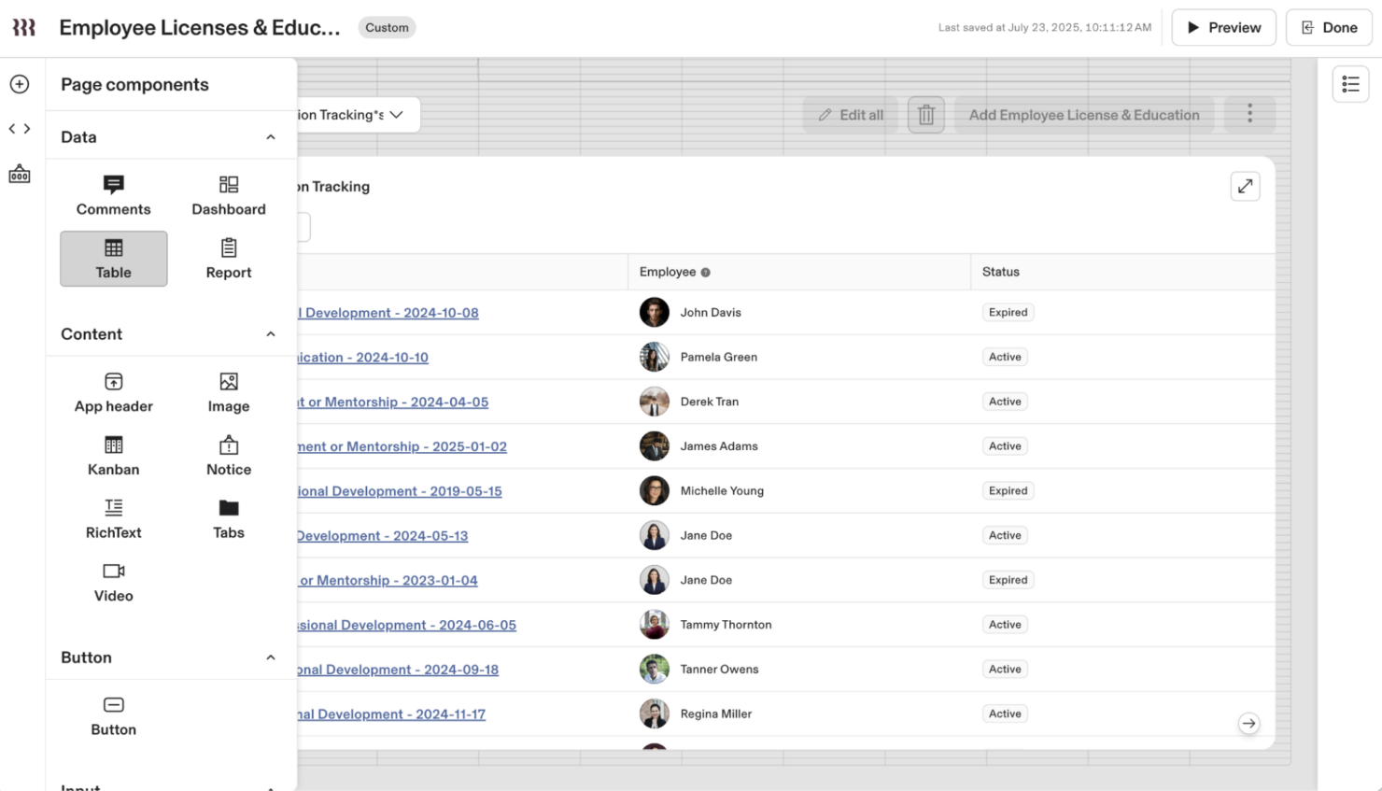Expand the table to full screen

tap(1245, 186)
